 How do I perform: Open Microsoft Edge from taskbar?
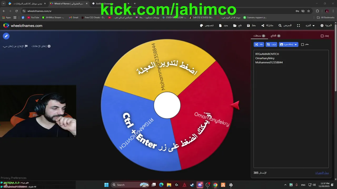coord(161,185)
